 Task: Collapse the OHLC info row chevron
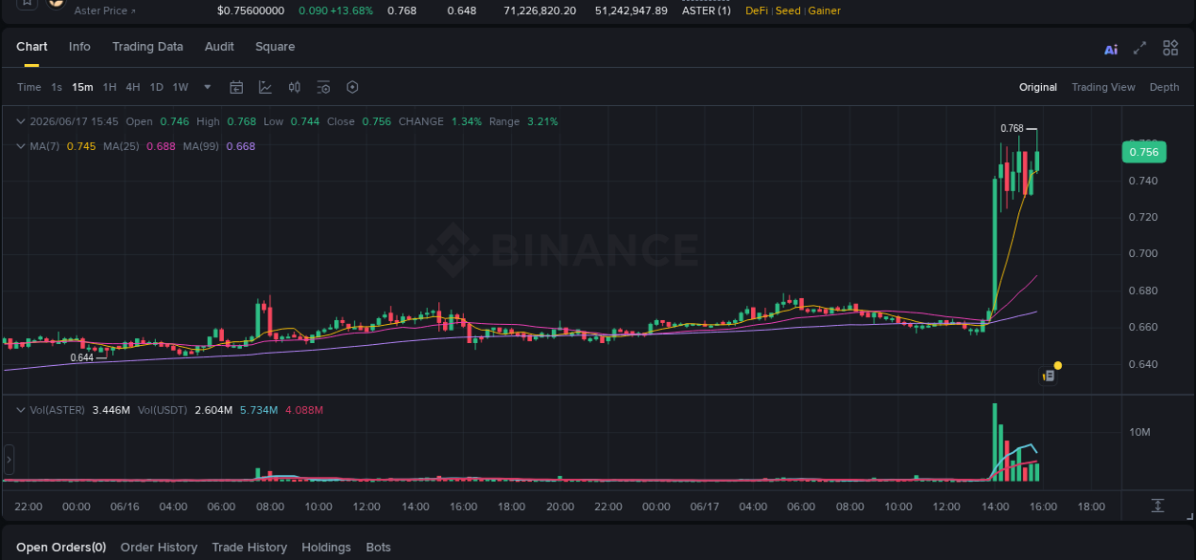click(x=21, y=121)
